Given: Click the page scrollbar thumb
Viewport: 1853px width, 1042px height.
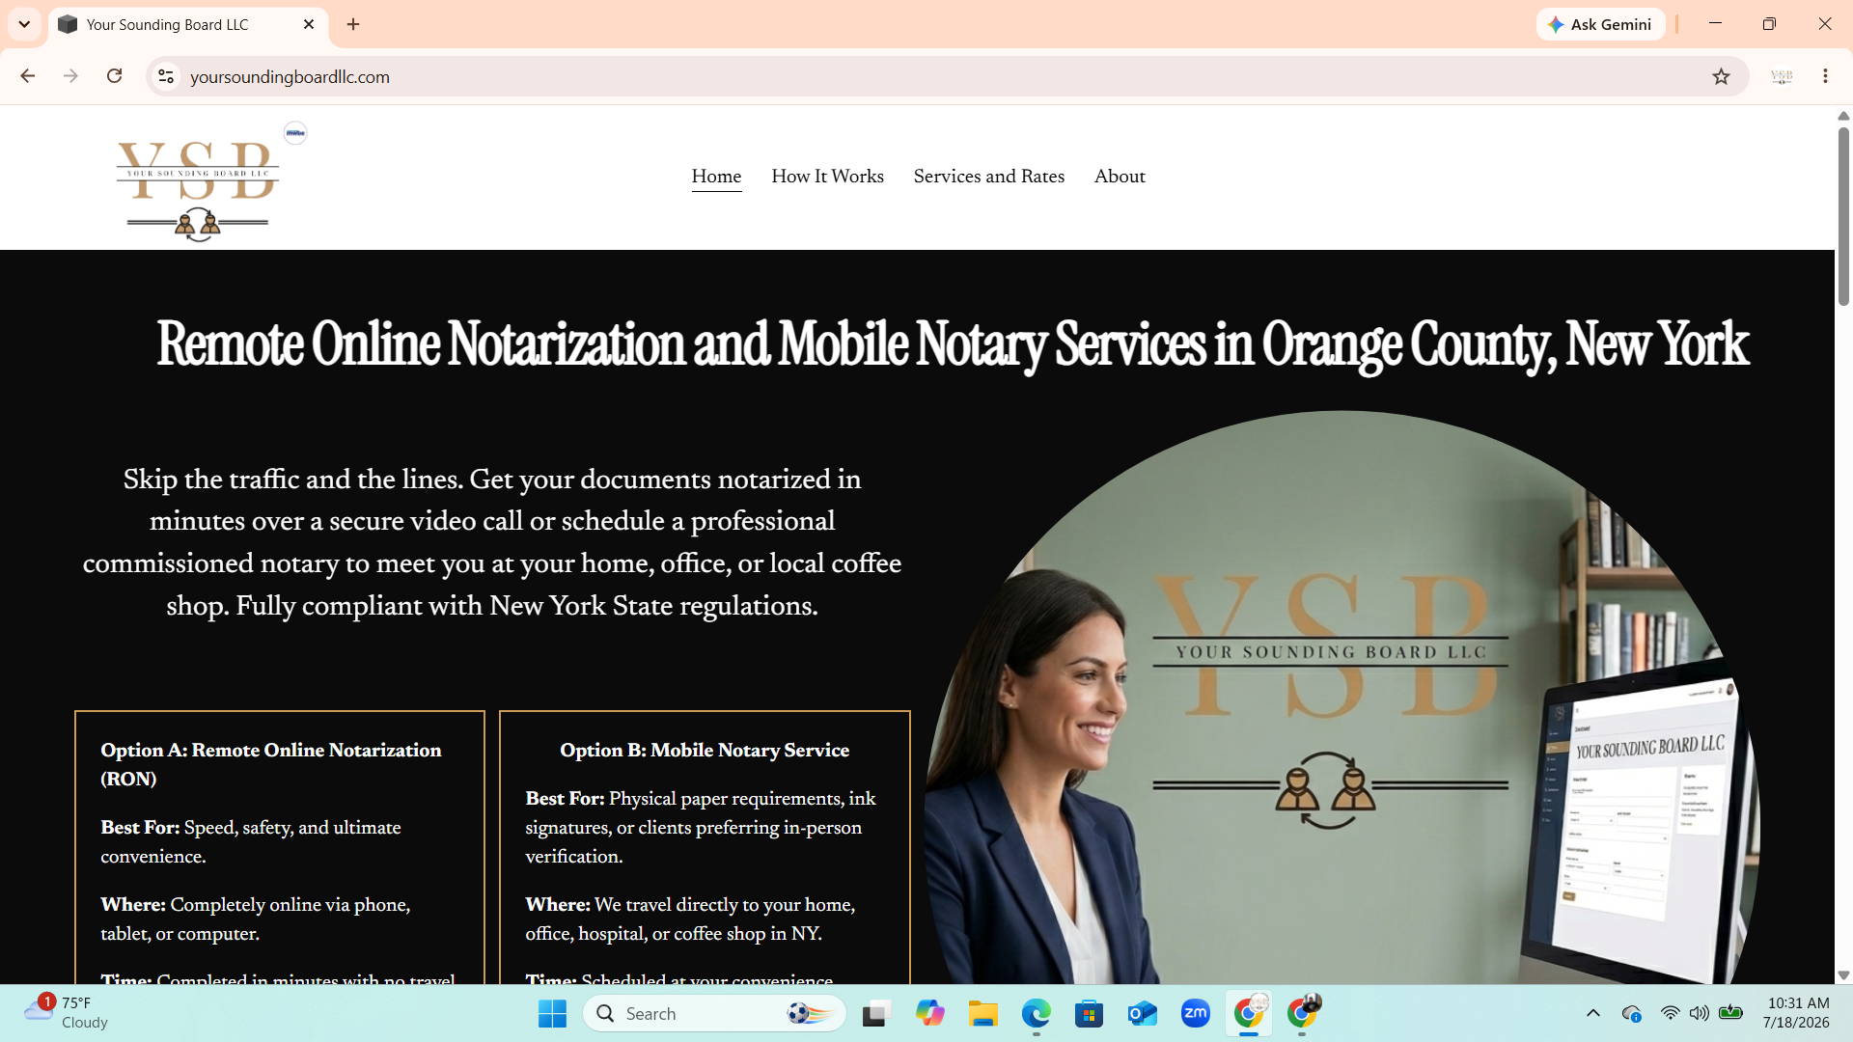Looking at the screenshot, I should [x=1843, y=216].
